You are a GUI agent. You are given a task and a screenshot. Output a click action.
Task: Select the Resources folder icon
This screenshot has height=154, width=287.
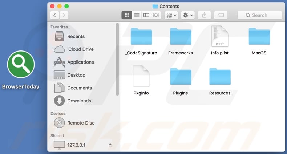(220, 76)
